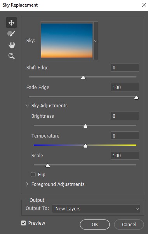The width and height of the screenshot is (148, 234).
Task: Select the Sky Move tool
Action: click(11, 22)
